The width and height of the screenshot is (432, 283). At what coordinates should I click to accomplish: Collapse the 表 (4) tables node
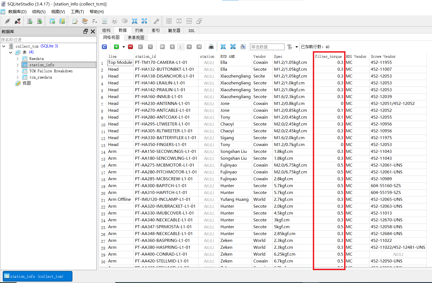[11, 52]
